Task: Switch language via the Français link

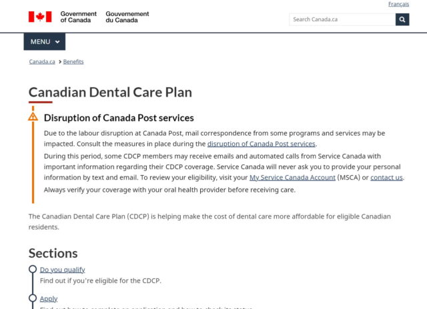Action: pos(398,4)
